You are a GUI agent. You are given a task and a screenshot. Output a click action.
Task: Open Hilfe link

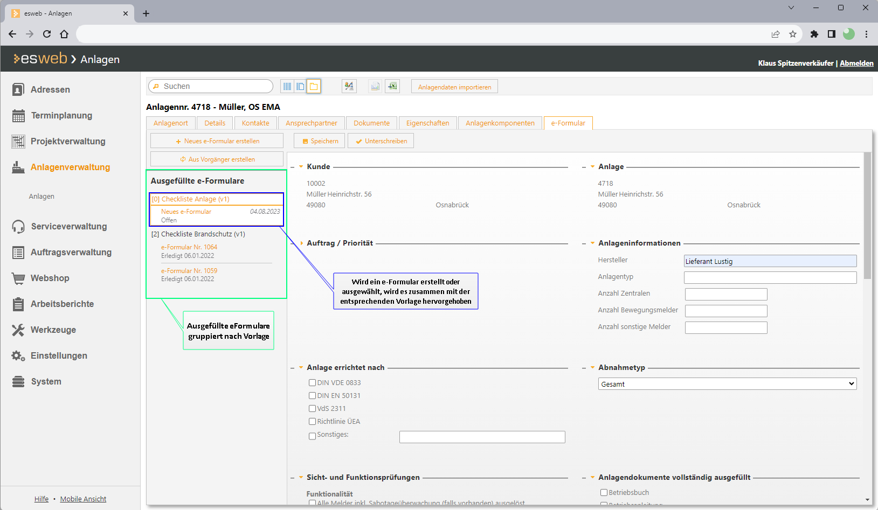coord(42,499)
